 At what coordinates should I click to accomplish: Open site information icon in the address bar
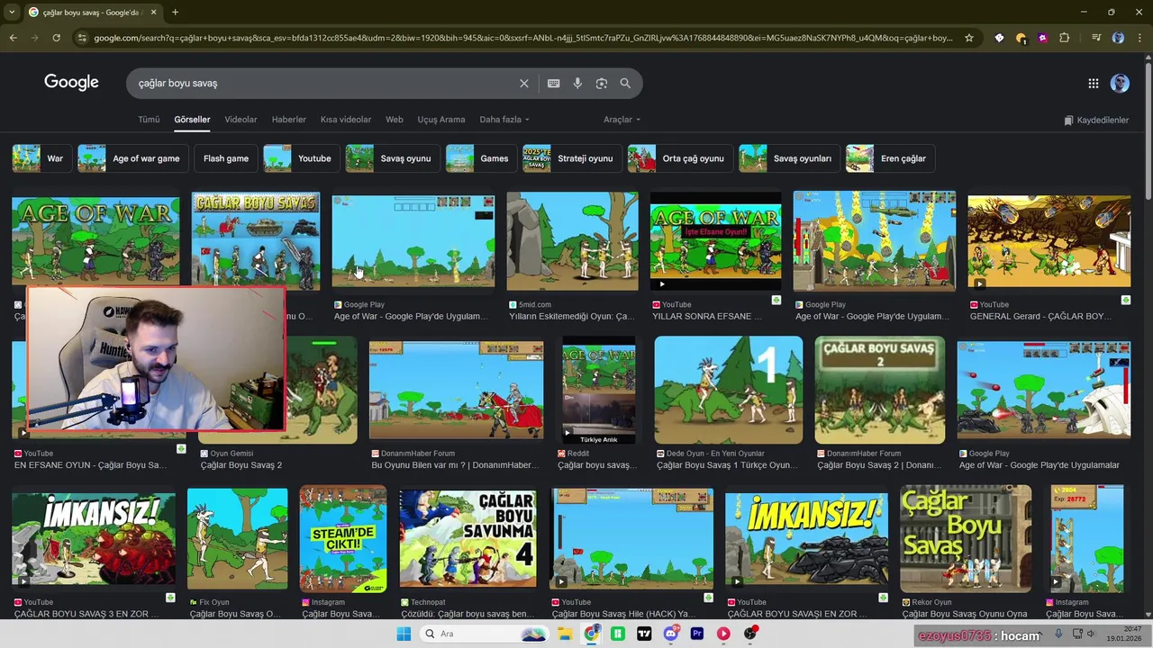pyautogui.click(x=82, y=38)
